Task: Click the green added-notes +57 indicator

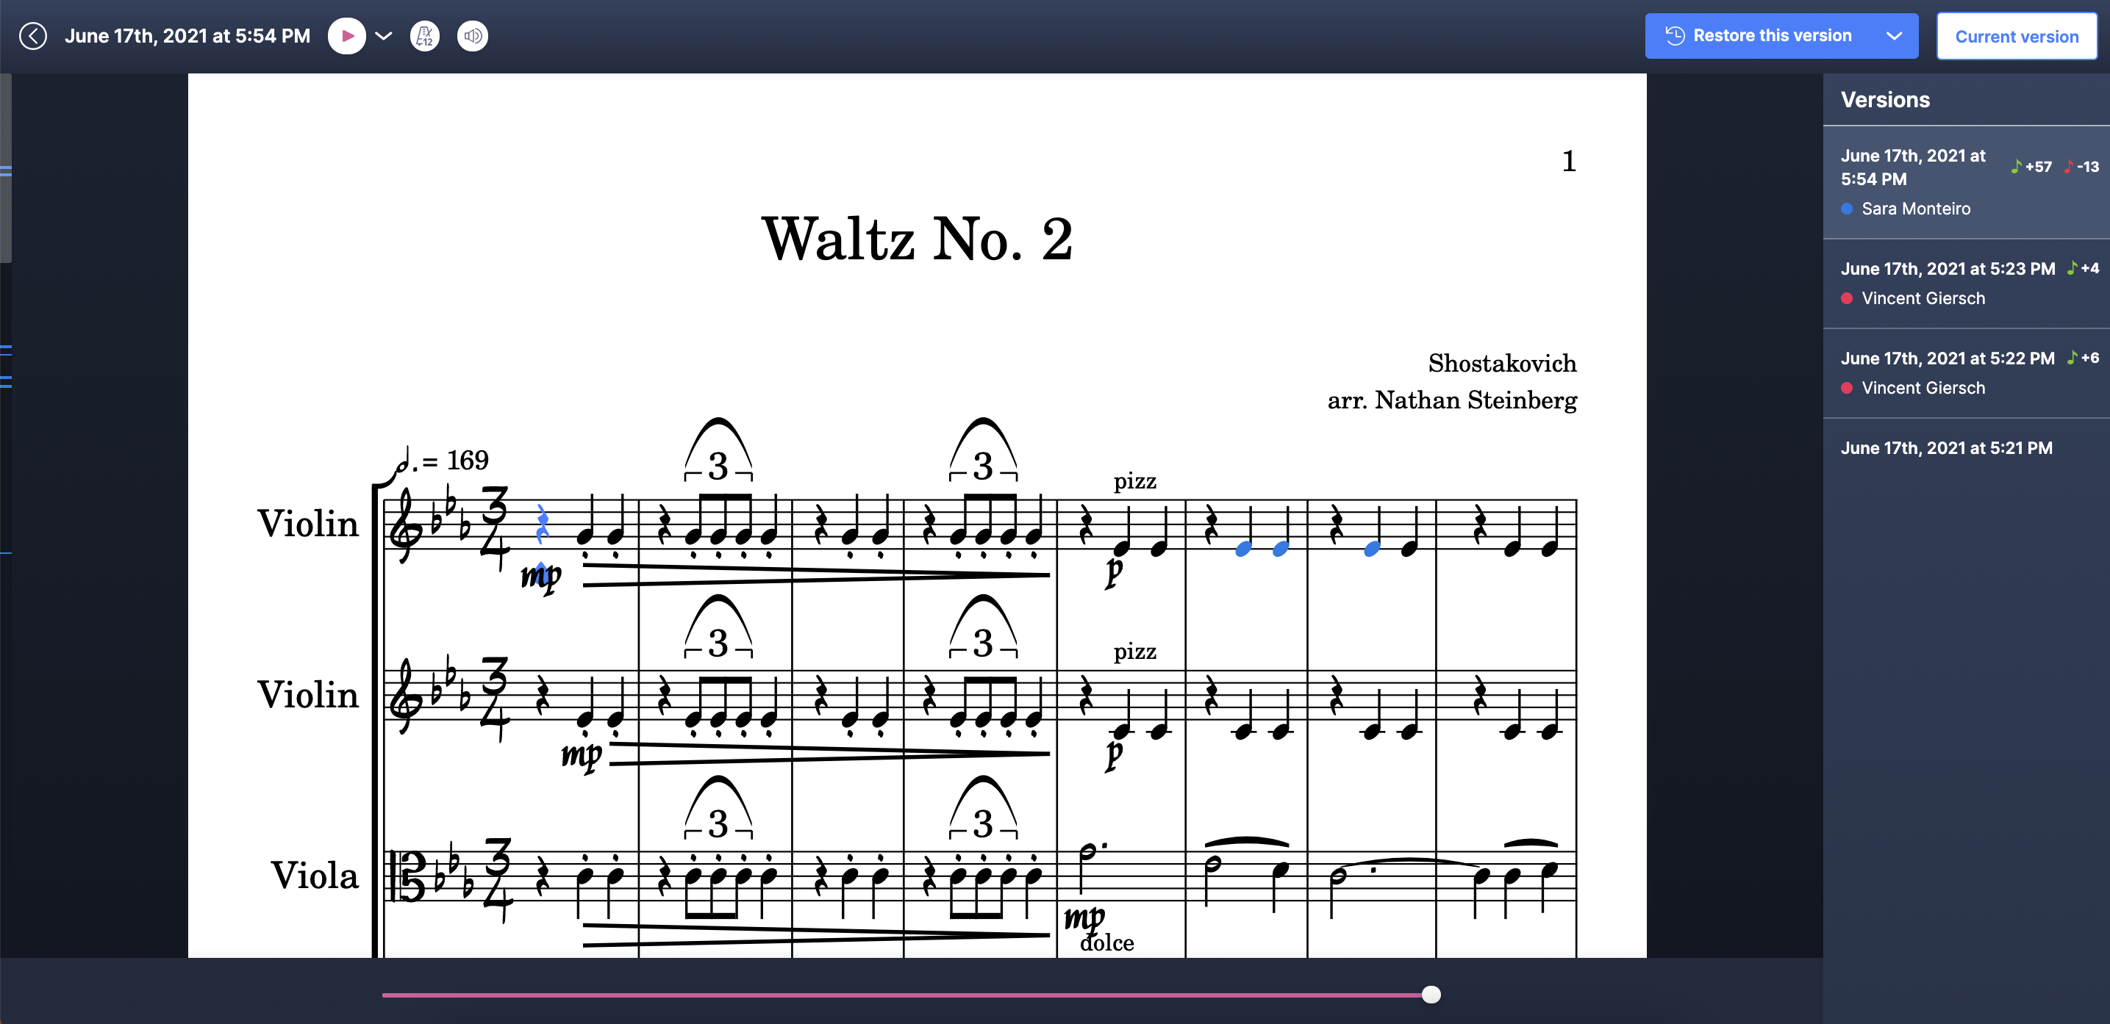Action: [x=2031, y=167]
